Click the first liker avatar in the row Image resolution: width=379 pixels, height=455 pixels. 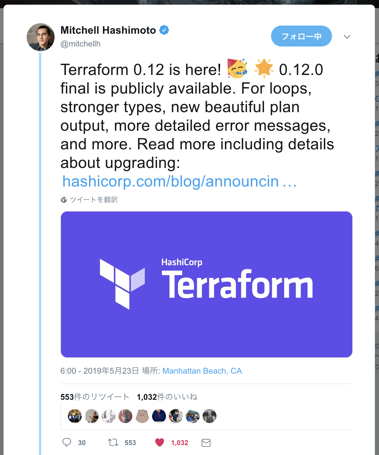(75, 416)
